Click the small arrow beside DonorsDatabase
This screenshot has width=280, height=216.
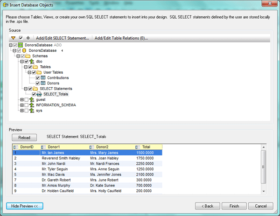pos(62,51)
